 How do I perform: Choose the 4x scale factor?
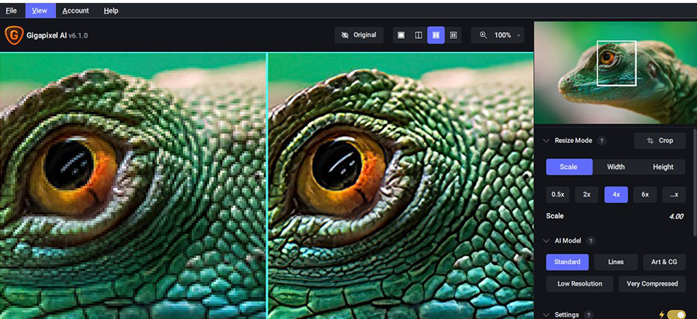[x=616, y=195]
